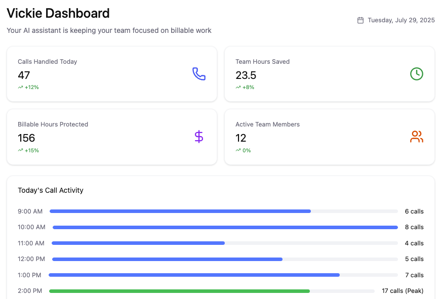The image size is (441, 299).
Task: Click the 9:00 AM call activity bar
Action: click(x=180, y=211)
